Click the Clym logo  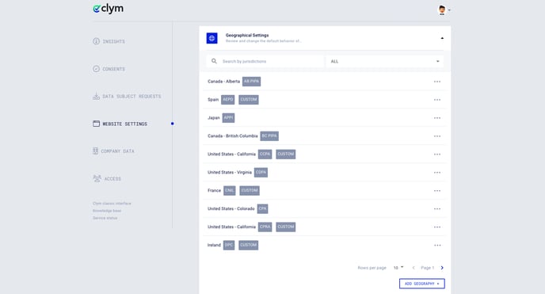pyautogui.click(x=108, y=9)
